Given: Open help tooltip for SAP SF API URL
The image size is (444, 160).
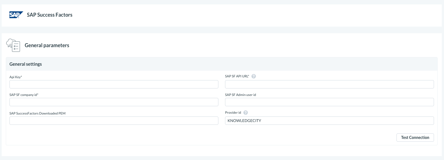Looking at the screenshot, I should 254,76.
